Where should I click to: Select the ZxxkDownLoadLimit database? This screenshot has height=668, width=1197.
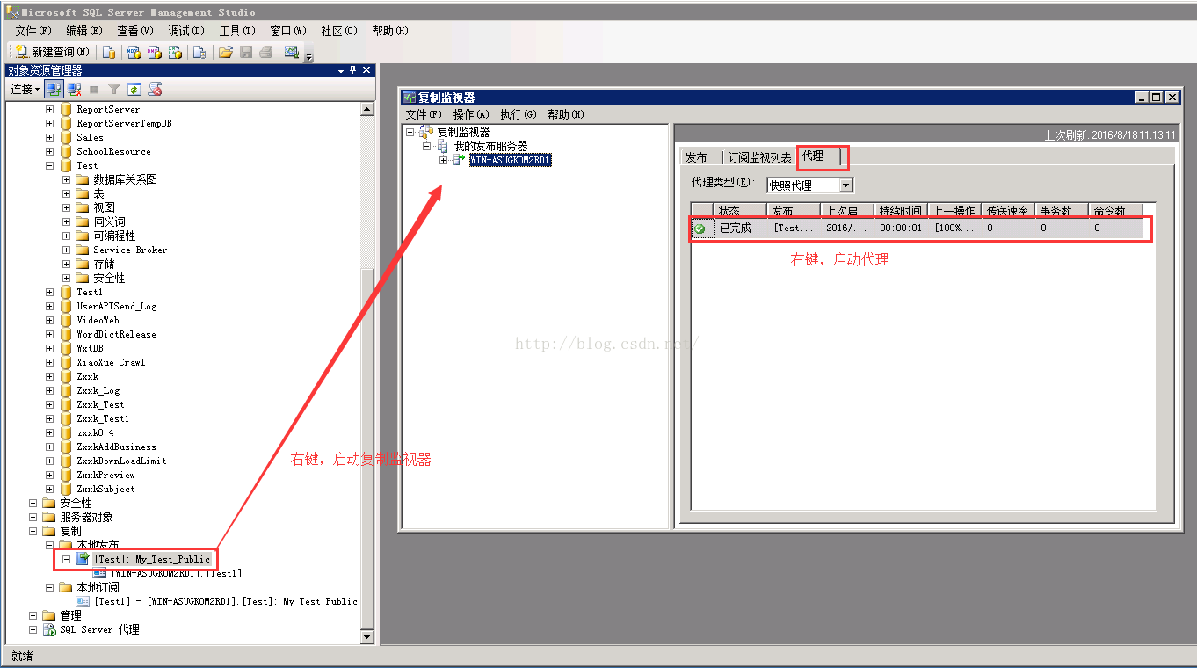click(x=121, y=461)
